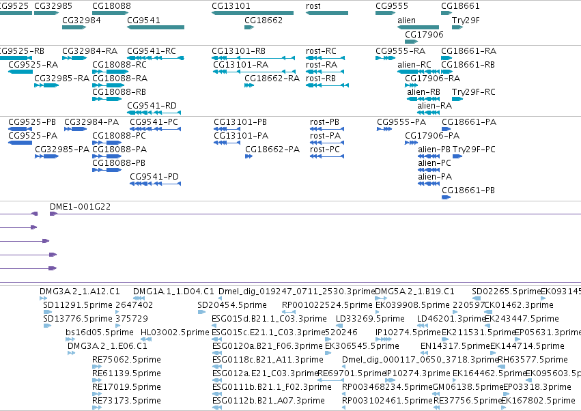
Task: Select transcript label CG9541-RD
Action: pos(152,105)
